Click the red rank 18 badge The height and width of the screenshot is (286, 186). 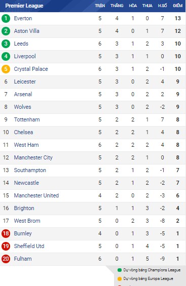coord(6,233)
